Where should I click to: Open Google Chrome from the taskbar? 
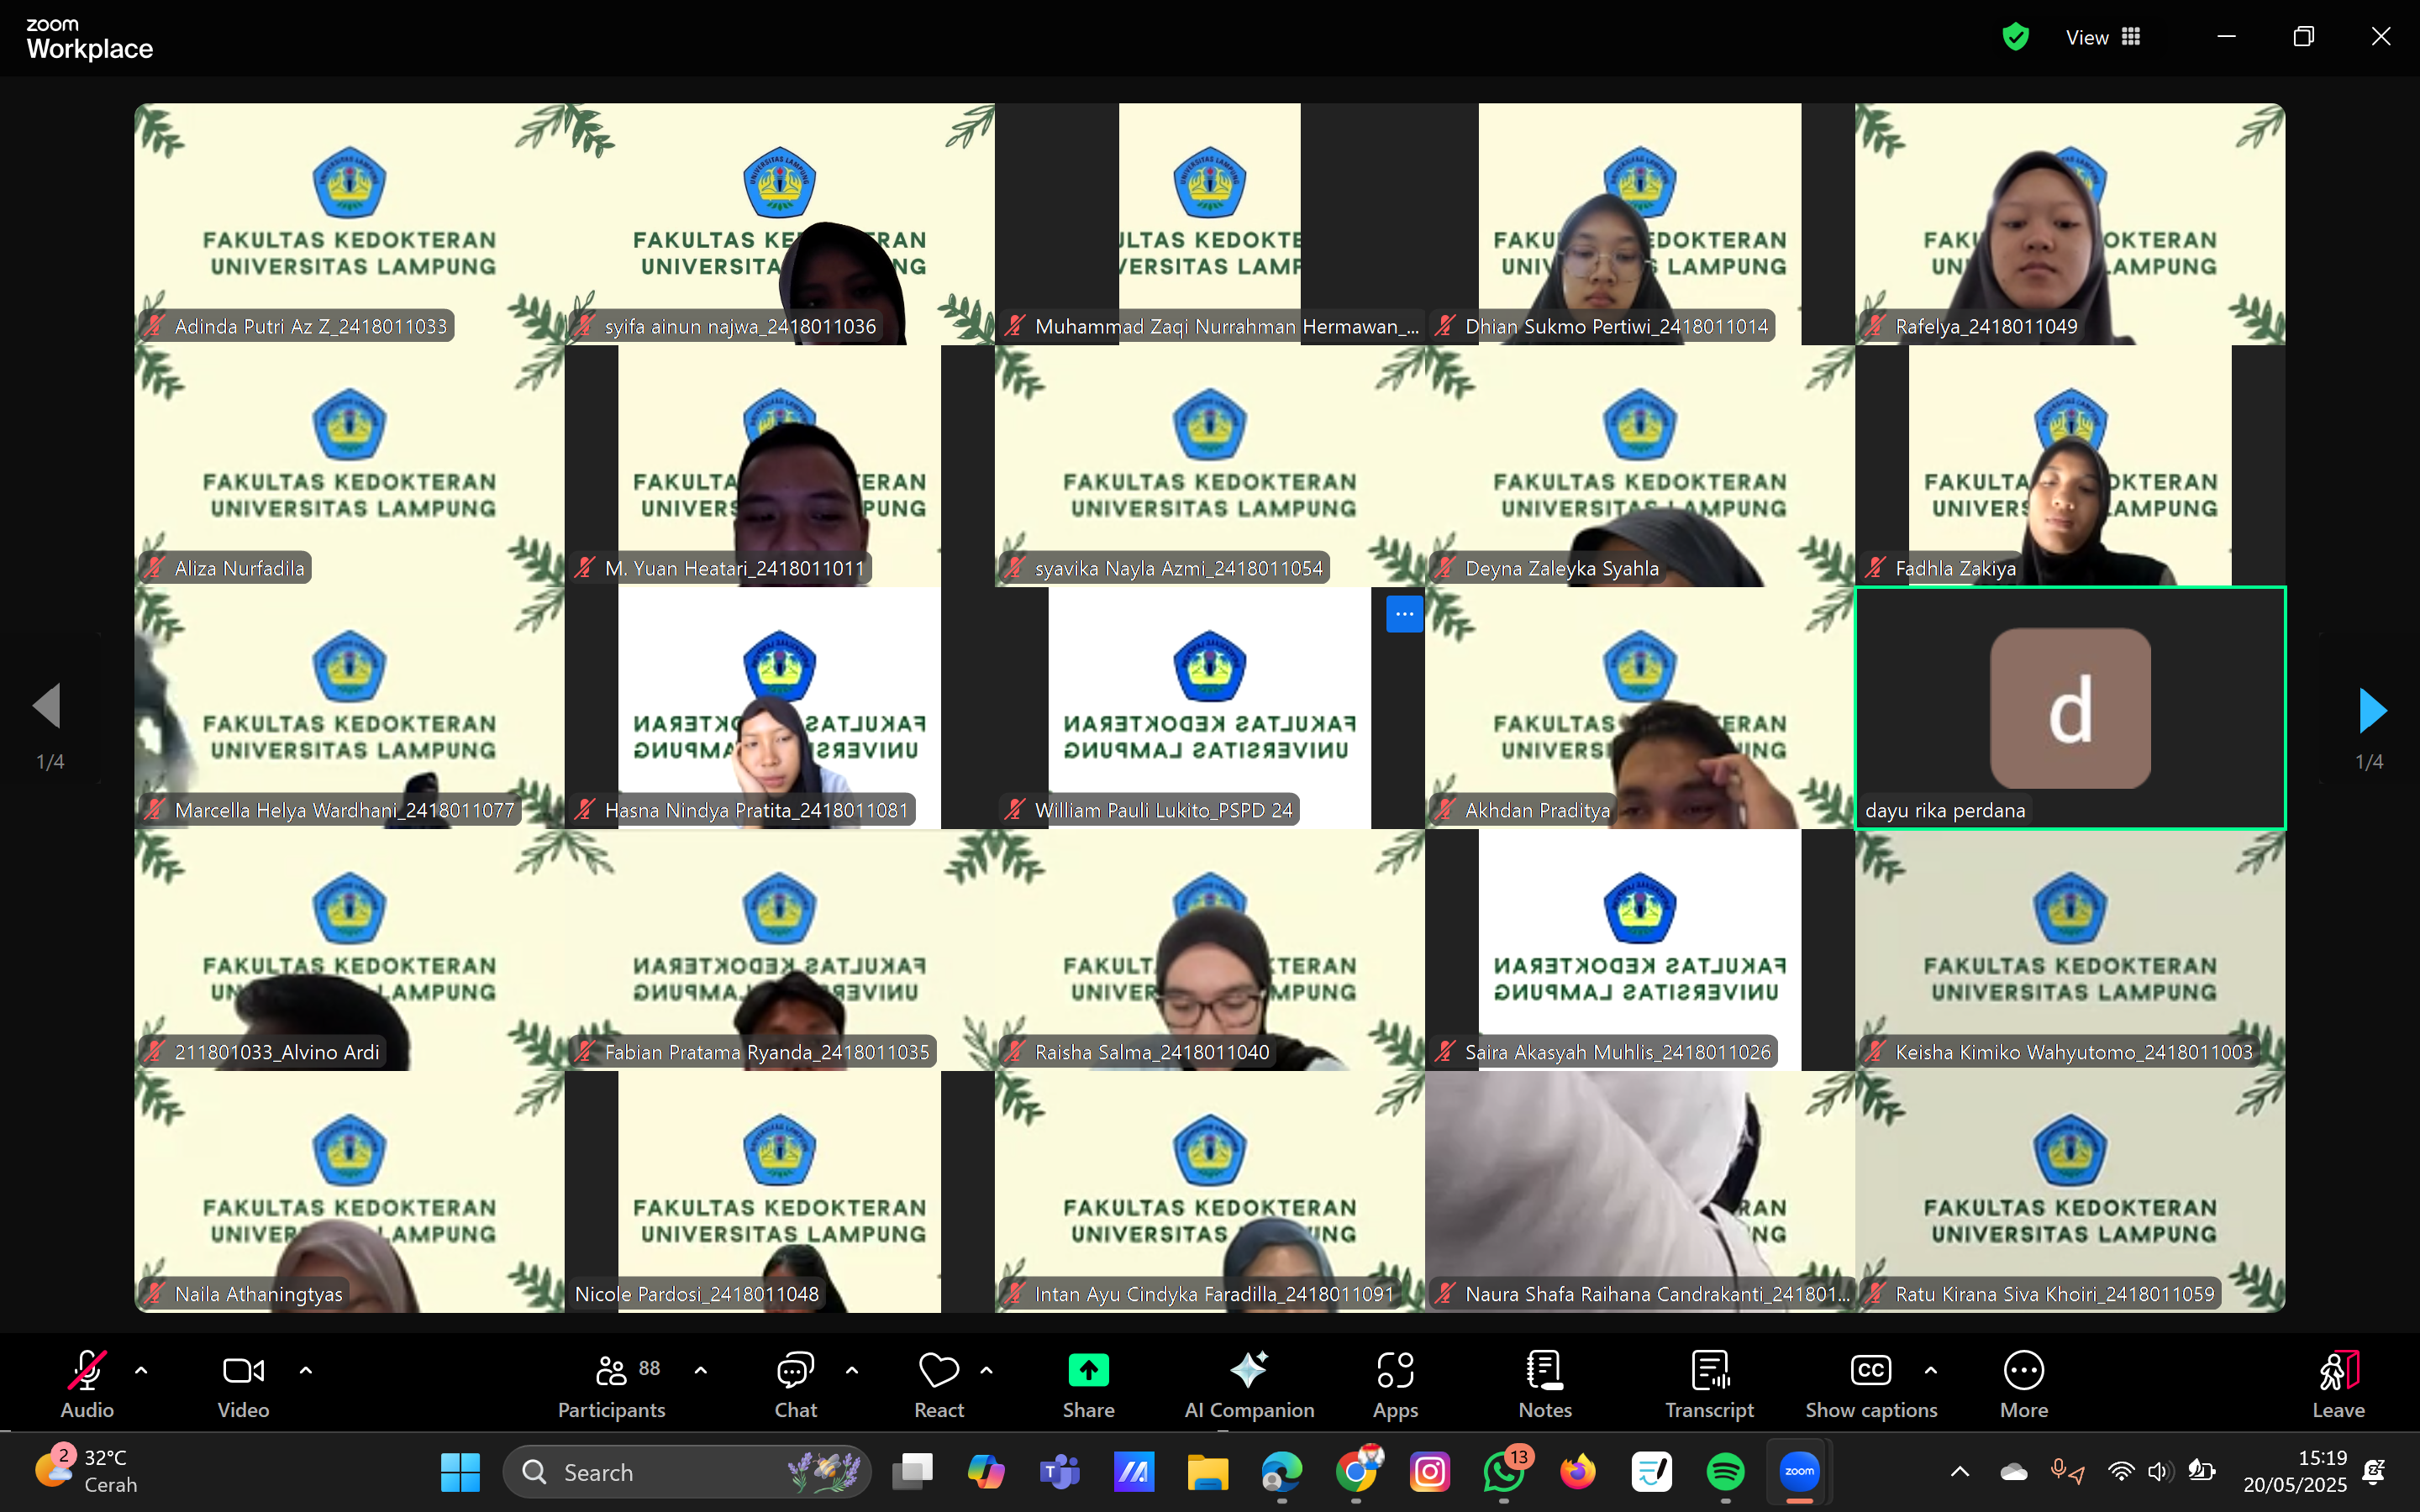coord(1356,1472)
